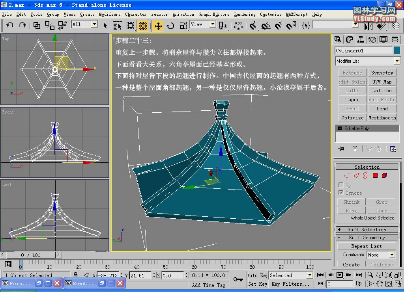404x292 pixels.
Task: Click the Add Time Tag area
Action: tap(209, 285)
